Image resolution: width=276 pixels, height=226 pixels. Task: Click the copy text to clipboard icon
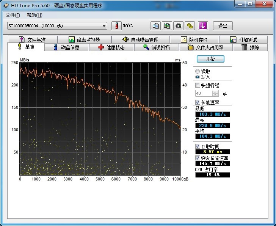coord(155,26)
